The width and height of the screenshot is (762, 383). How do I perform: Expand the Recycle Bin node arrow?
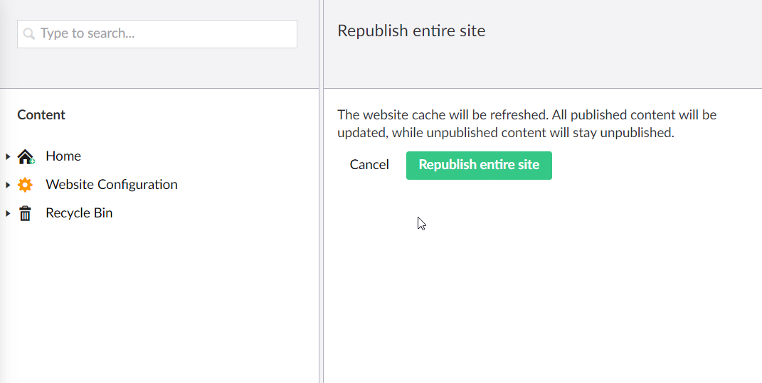click(8, 213)
